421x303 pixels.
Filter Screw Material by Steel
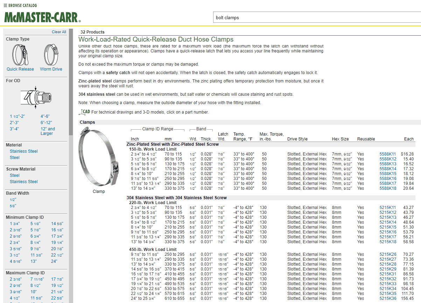[x=15, y=175]
